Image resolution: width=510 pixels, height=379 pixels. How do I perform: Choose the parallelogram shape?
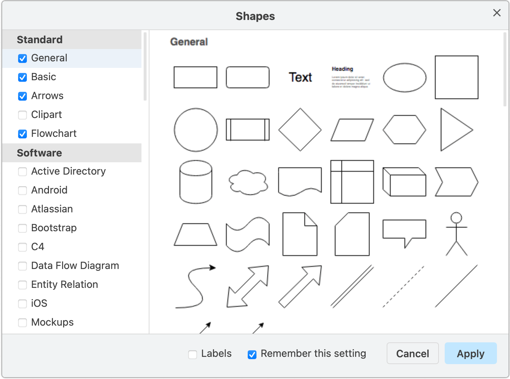pyautogui.click(x=352, y=130)
